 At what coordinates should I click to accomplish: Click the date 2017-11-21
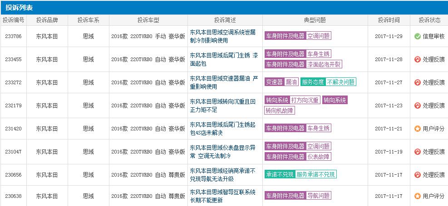click(389, 129)
